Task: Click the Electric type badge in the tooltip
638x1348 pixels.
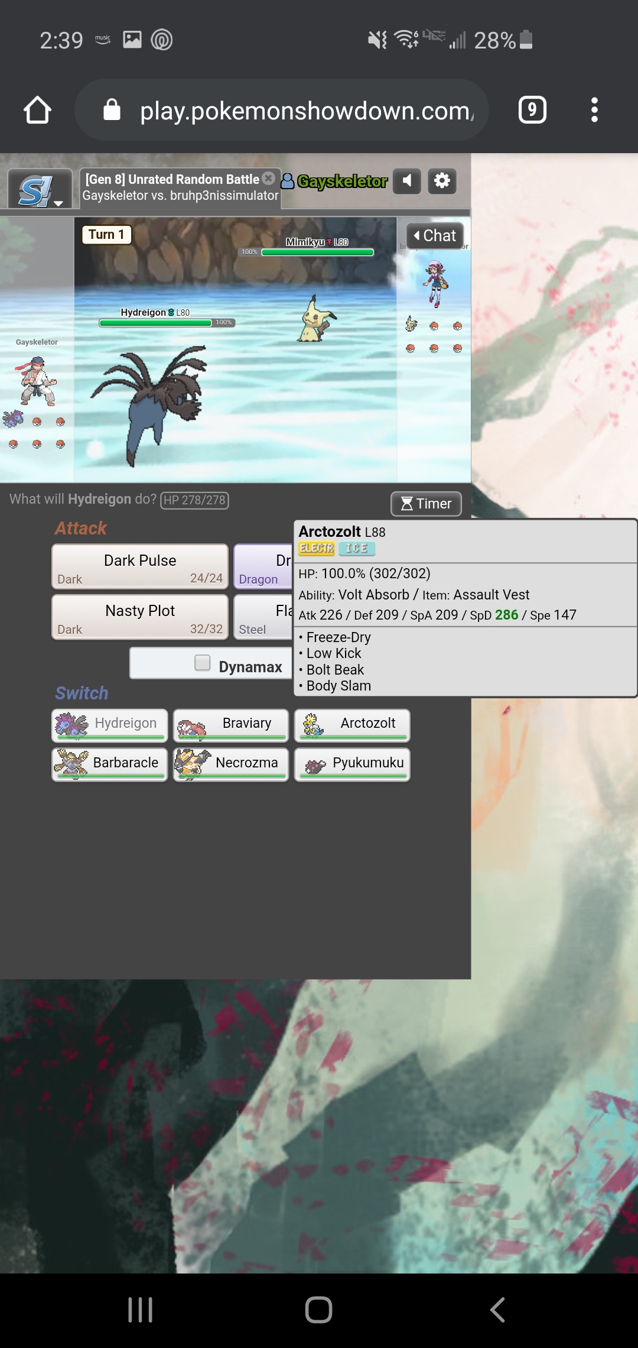Action: tap(317, 549)
